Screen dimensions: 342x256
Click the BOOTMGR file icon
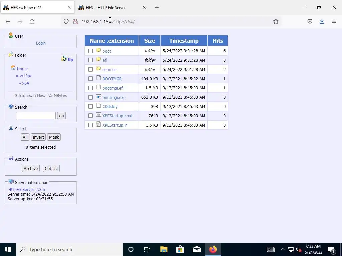[x=99, y=78]
